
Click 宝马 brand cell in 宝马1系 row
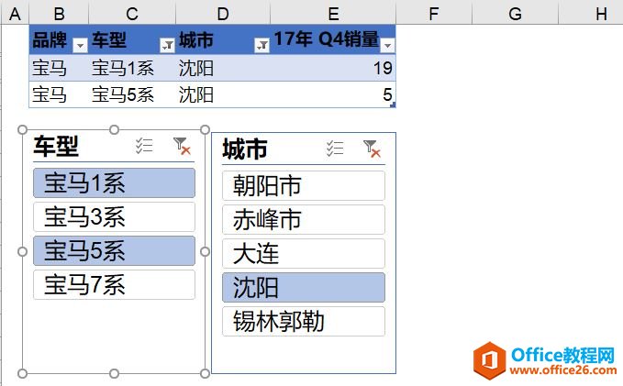tap(59, 68)
